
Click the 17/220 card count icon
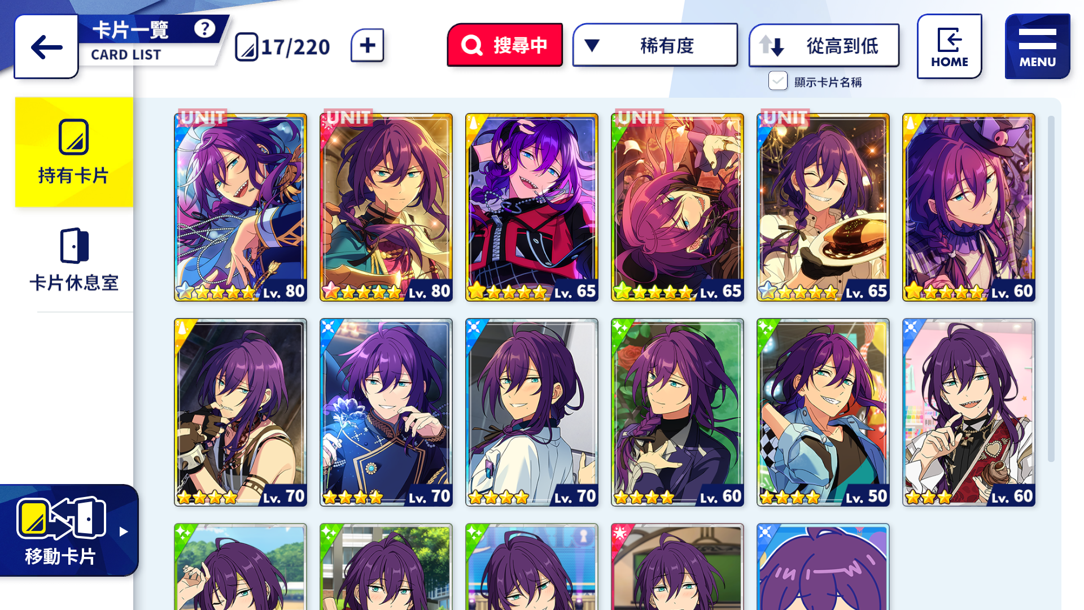click(246, 47)
